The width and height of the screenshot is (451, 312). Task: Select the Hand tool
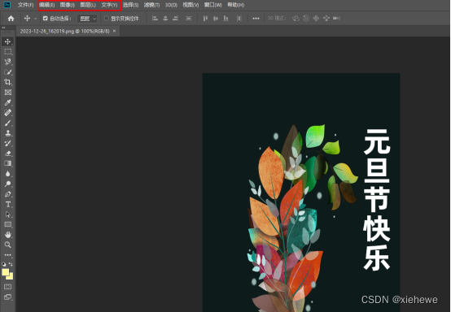pos(8,235)
